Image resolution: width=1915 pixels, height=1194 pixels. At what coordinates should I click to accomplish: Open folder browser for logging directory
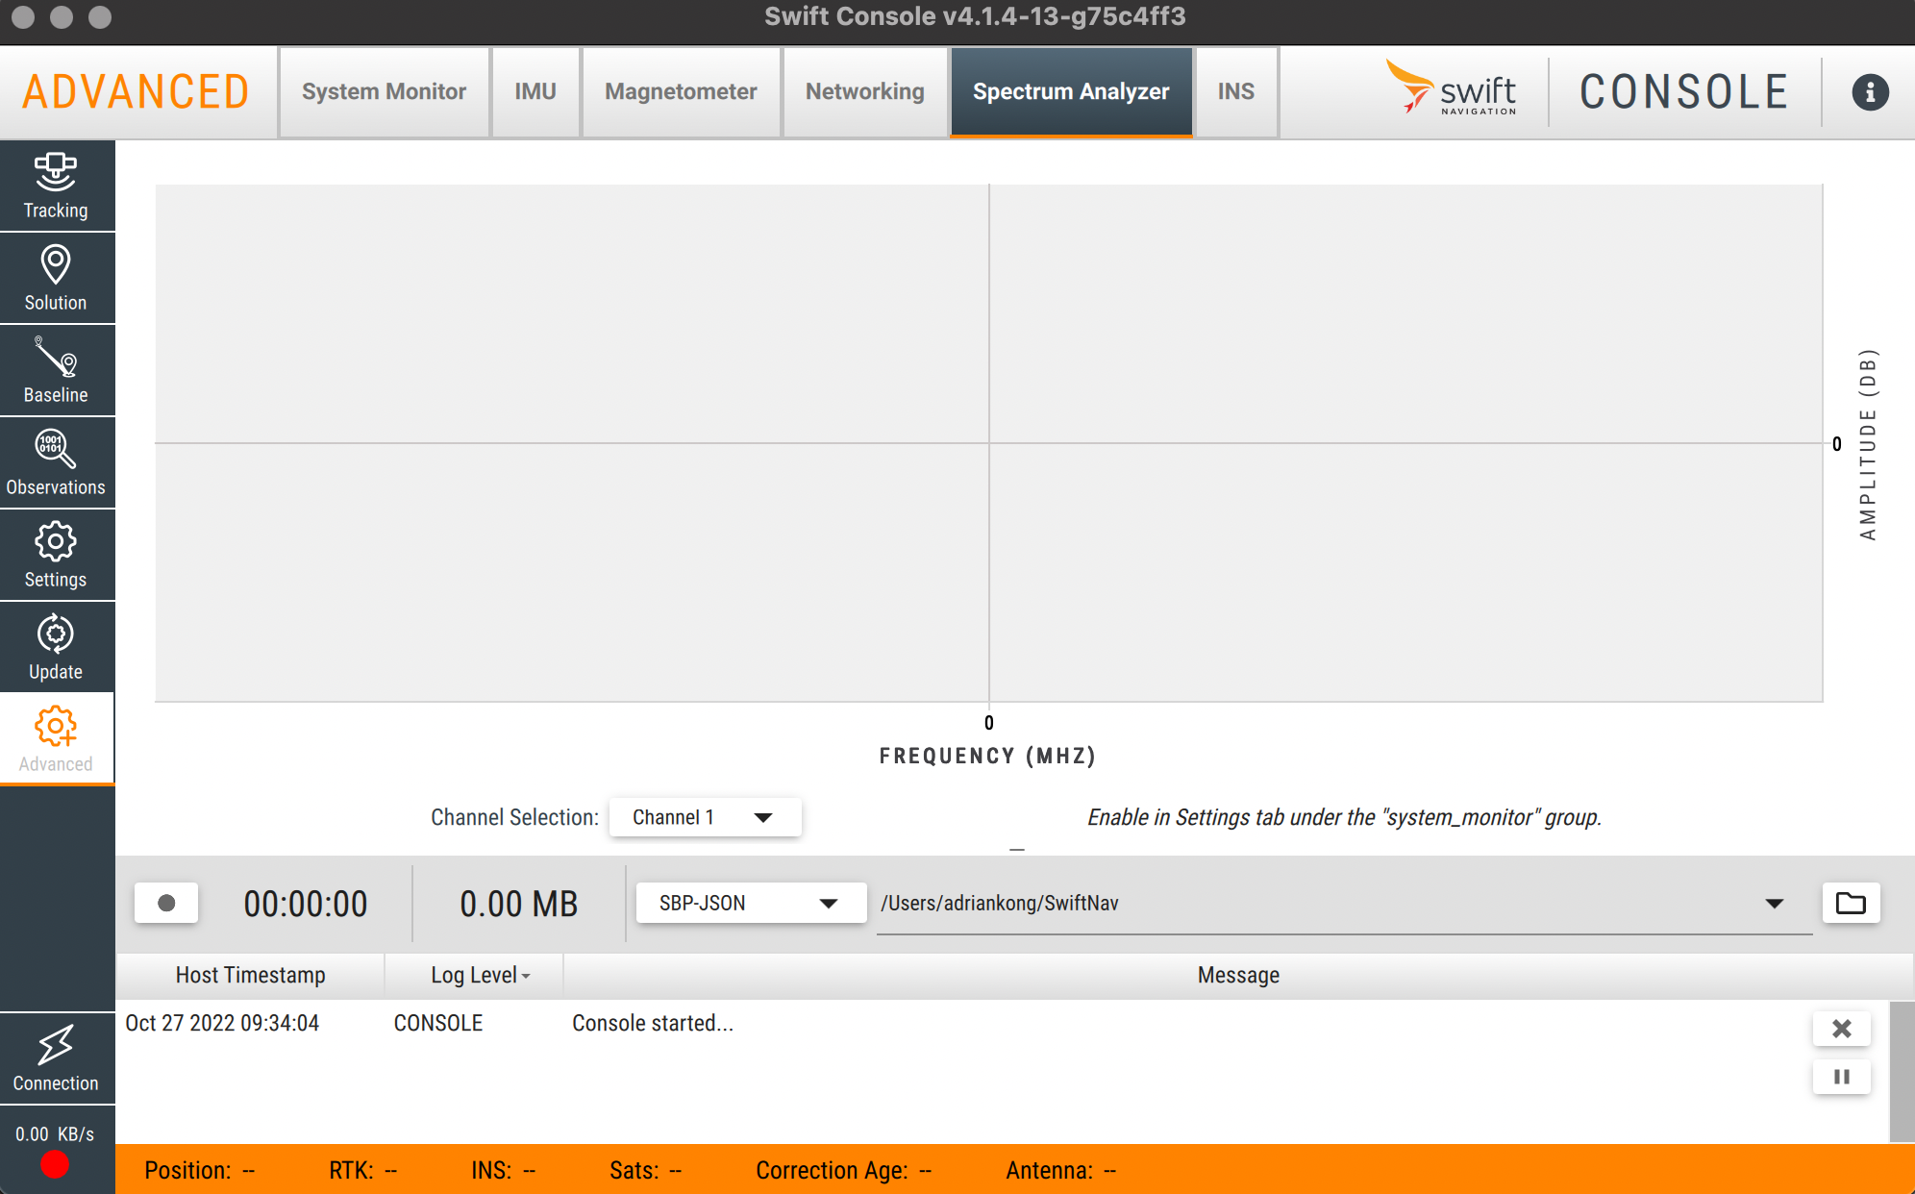[1850, 903]
